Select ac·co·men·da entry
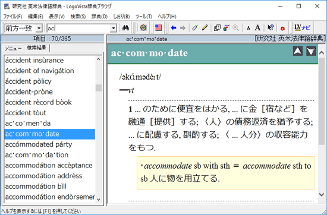Screen dimensions: 327x215 [x=49, y=124]
